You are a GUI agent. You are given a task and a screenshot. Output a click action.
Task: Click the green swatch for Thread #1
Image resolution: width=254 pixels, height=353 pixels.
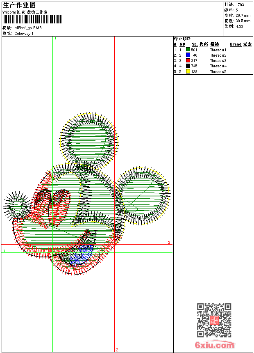188,50
